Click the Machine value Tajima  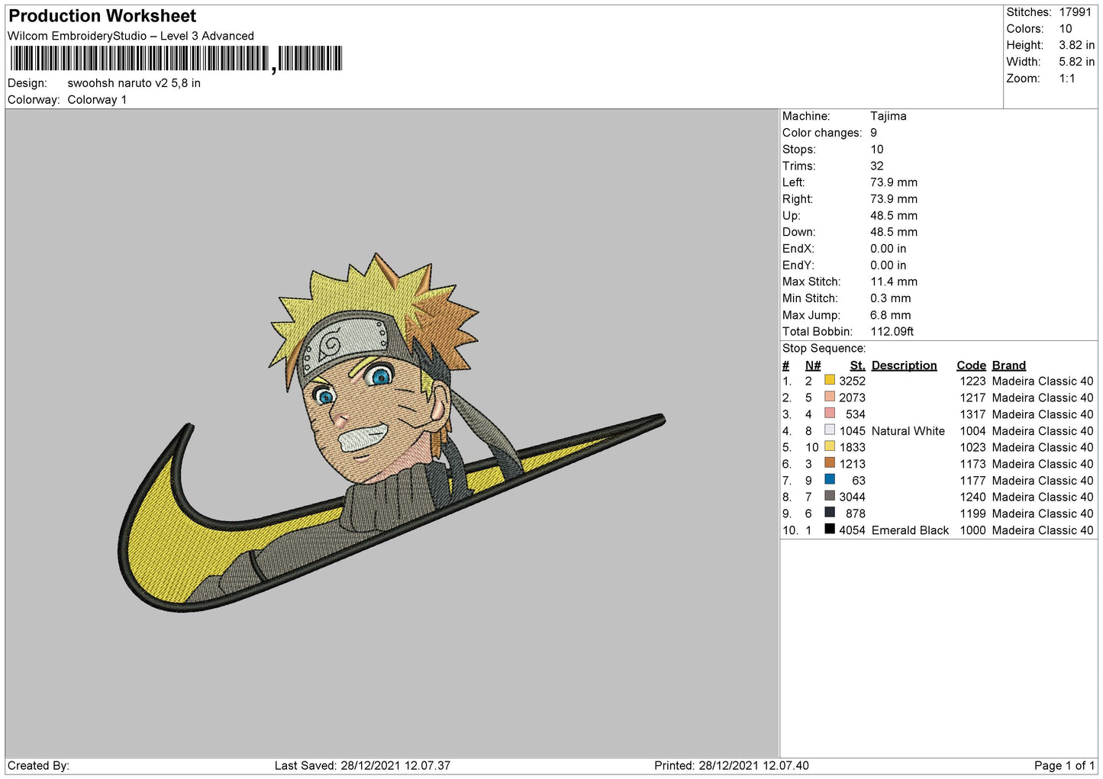888,116
